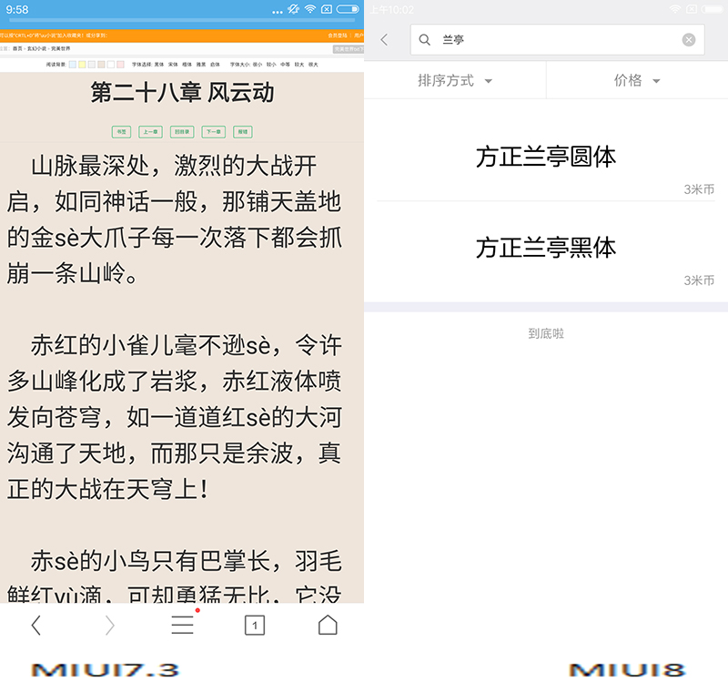Clear the search field with the X icon
The image size is (728, 693).
click(x=689, y=40)
